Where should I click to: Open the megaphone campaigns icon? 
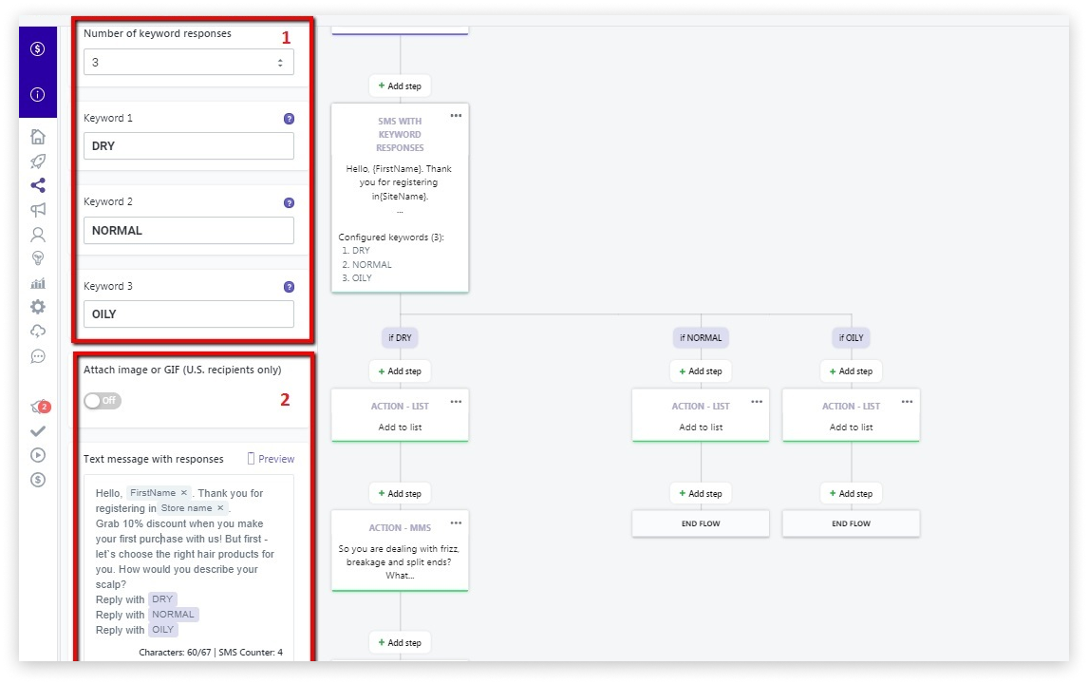point(38,209)
